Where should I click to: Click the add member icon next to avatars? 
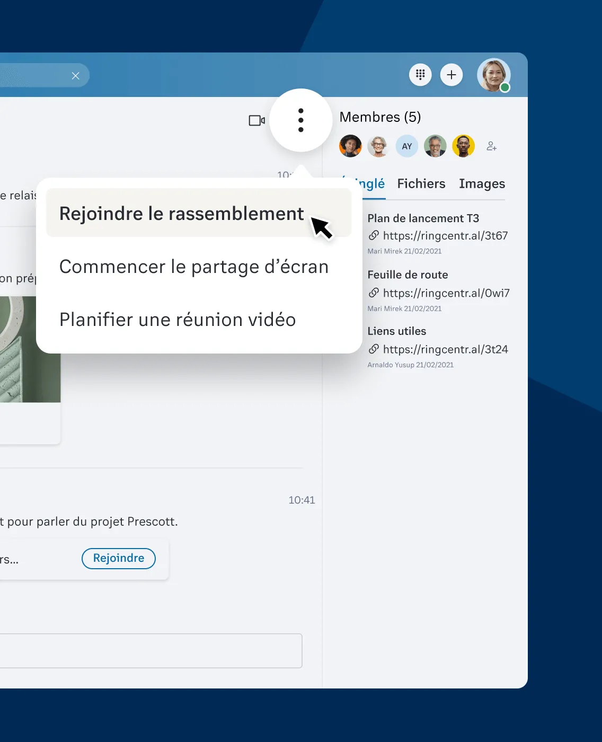tap(492, 146)
